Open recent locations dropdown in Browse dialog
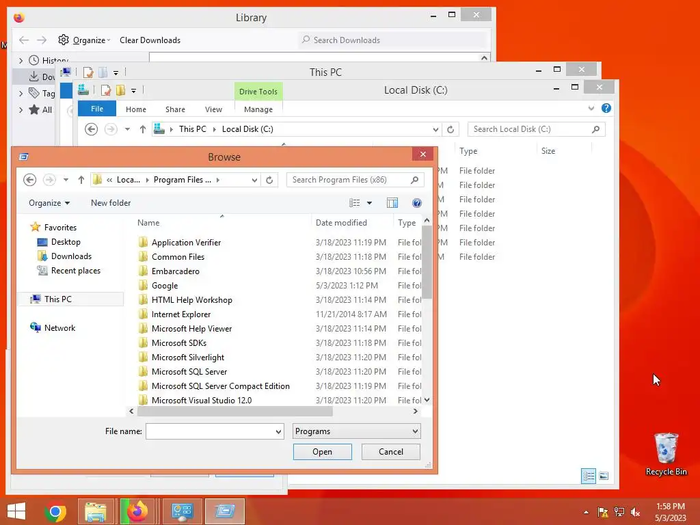The height and width of the screenshot is (525, 700). click(66, 180)
